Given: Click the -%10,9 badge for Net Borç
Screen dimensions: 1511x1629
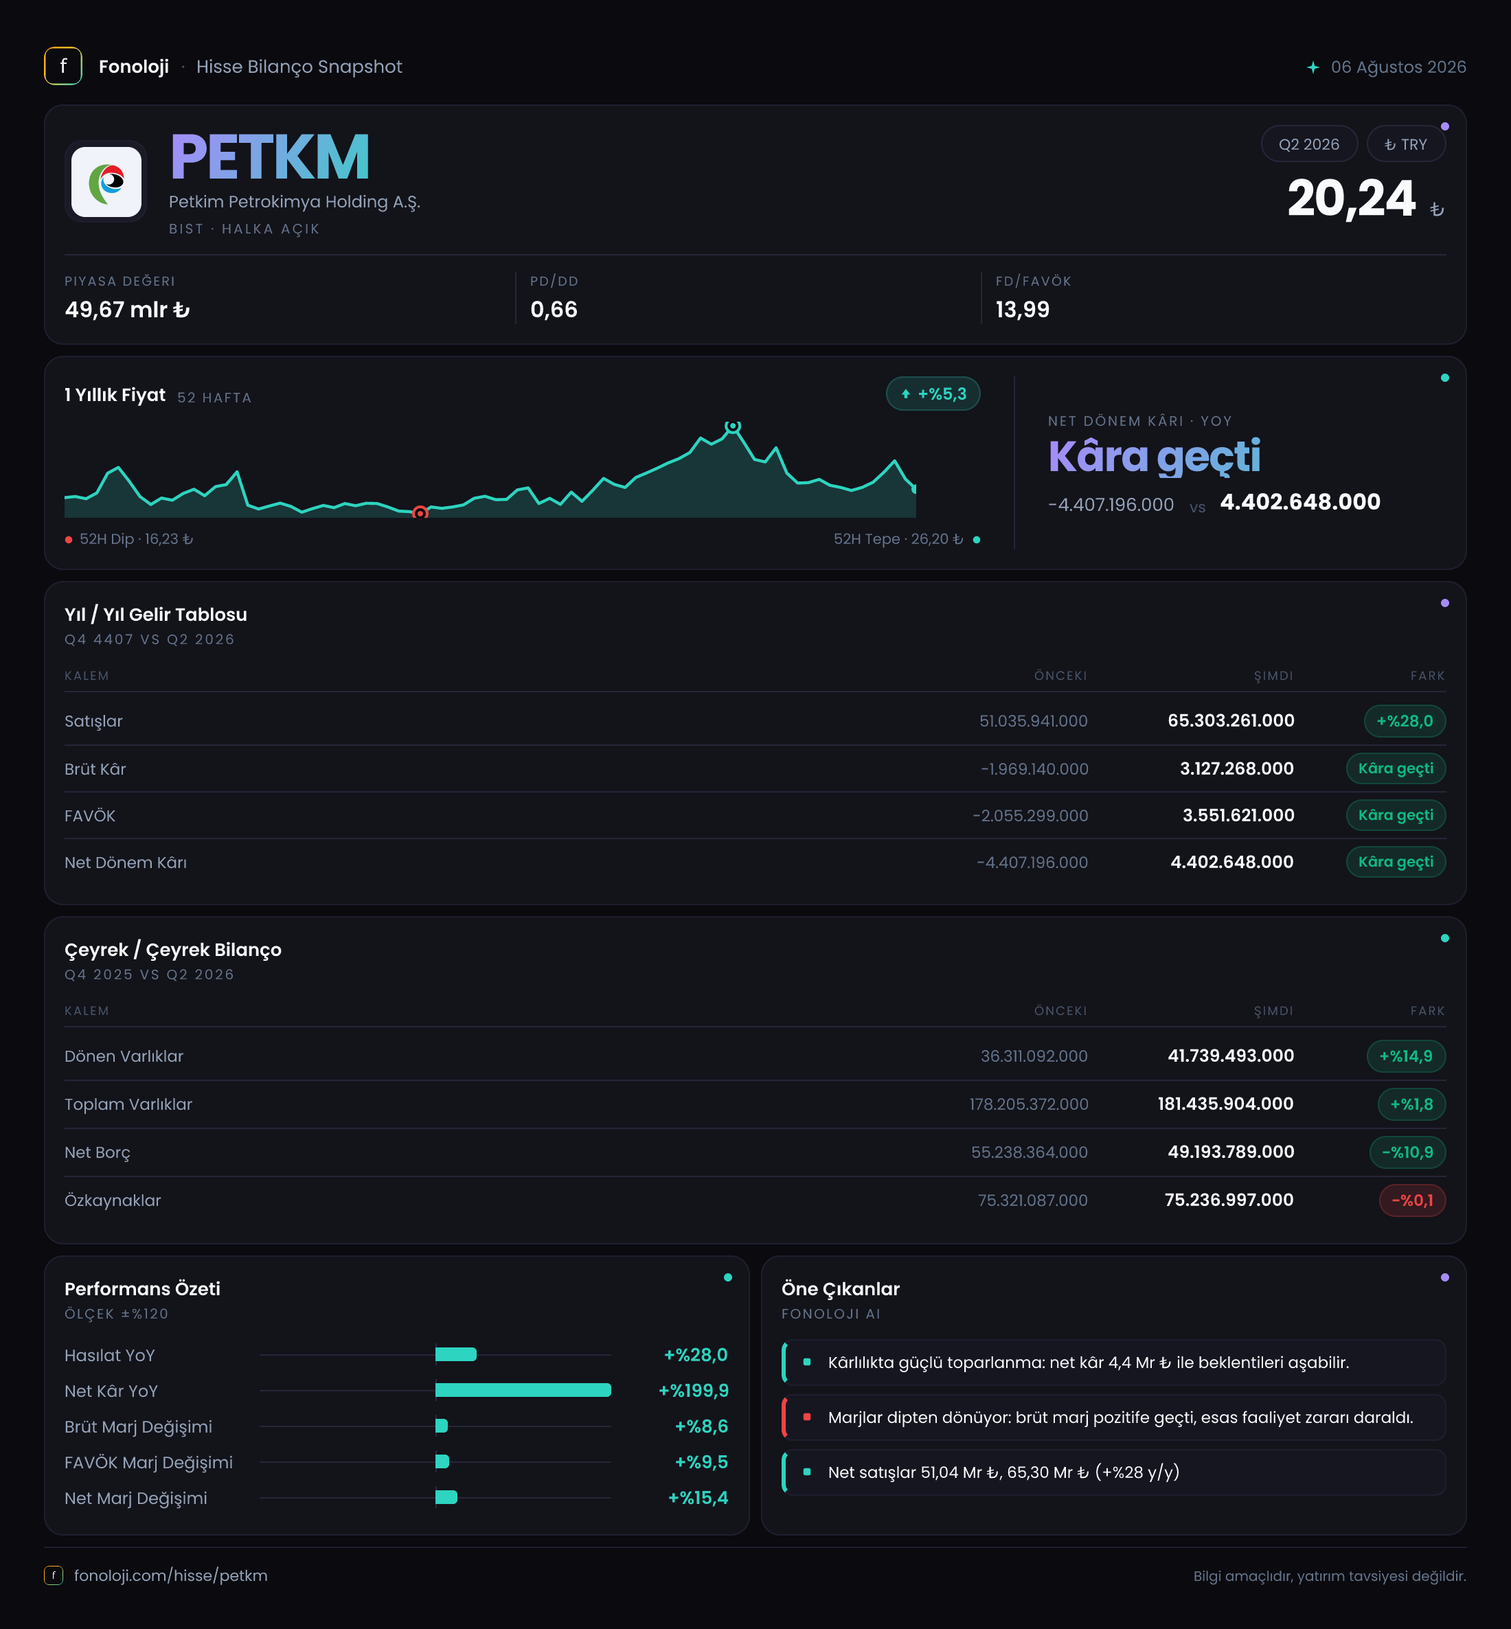Looking at the screenshot, I should pyautogui.click(x=1407, y=1152).
